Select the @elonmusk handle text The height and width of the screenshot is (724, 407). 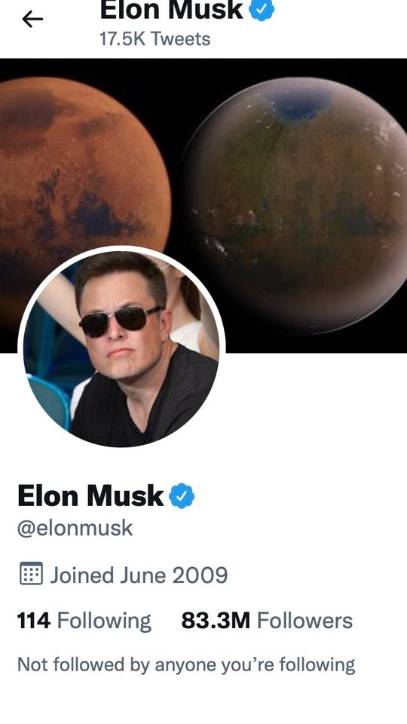[x=75, y=528]
